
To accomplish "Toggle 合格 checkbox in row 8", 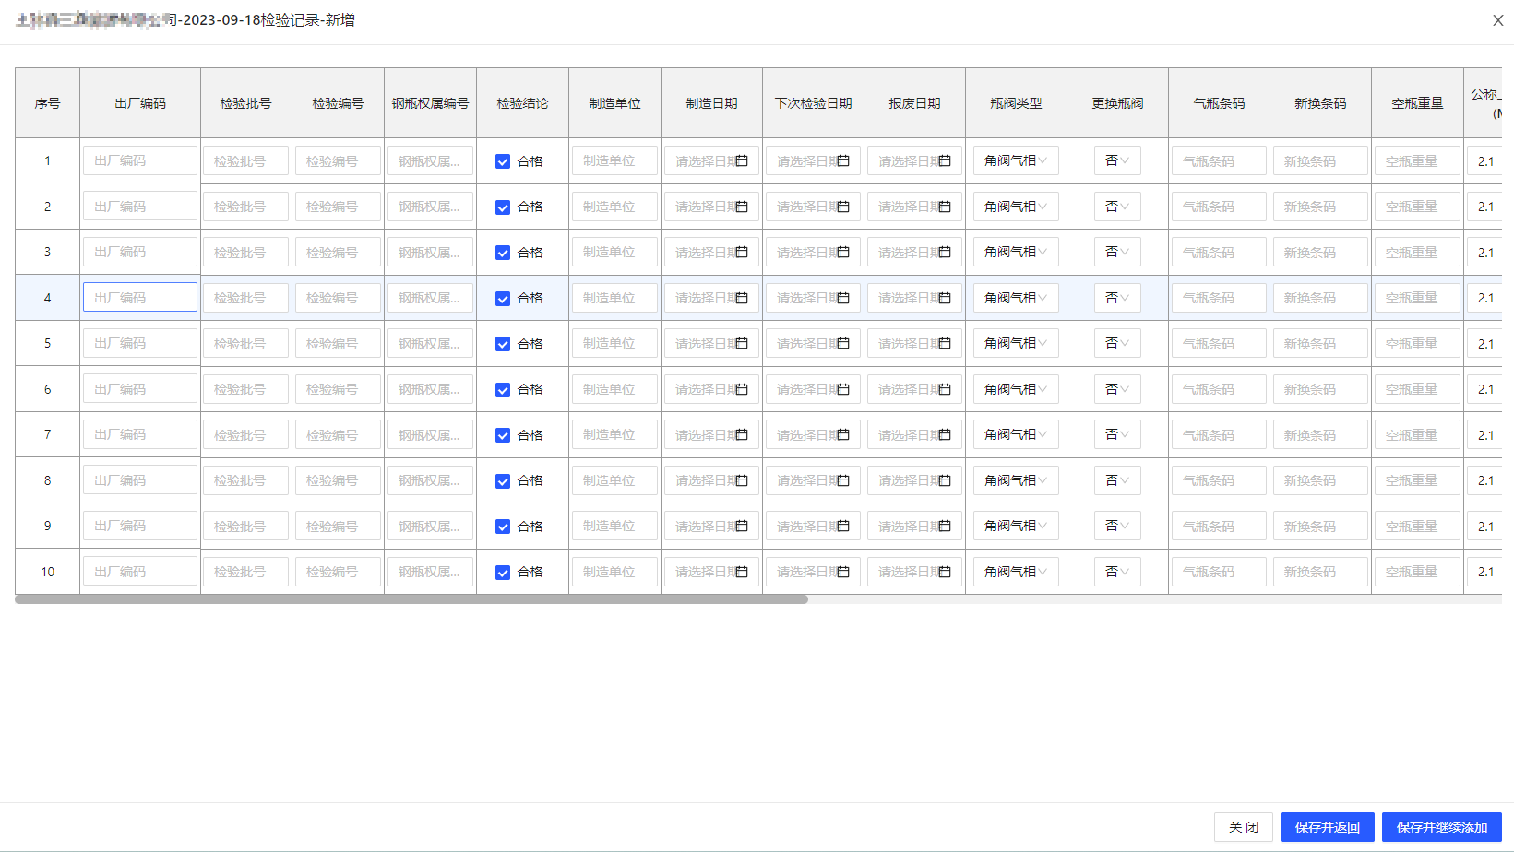I will click(503, 481).
